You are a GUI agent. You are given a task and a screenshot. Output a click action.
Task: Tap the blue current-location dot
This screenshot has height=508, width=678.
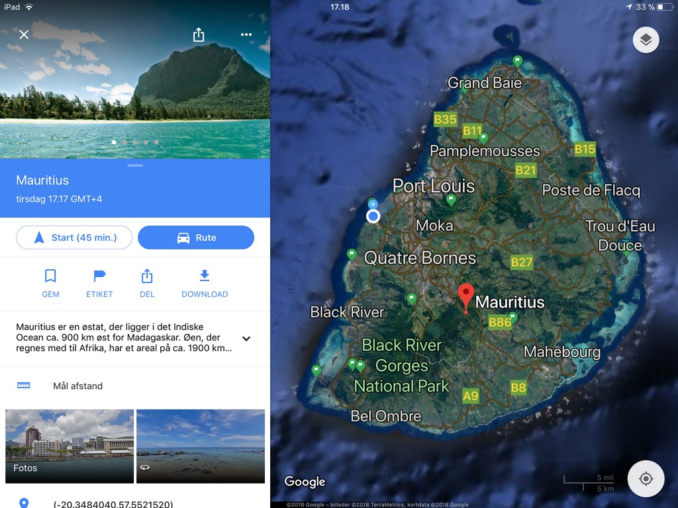pos(373,216)
